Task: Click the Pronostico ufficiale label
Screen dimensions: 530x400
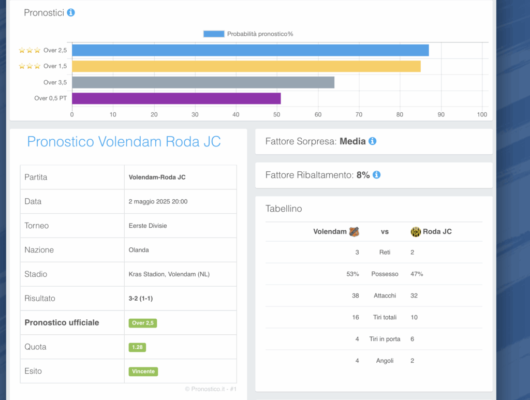Action: point(62,322)
